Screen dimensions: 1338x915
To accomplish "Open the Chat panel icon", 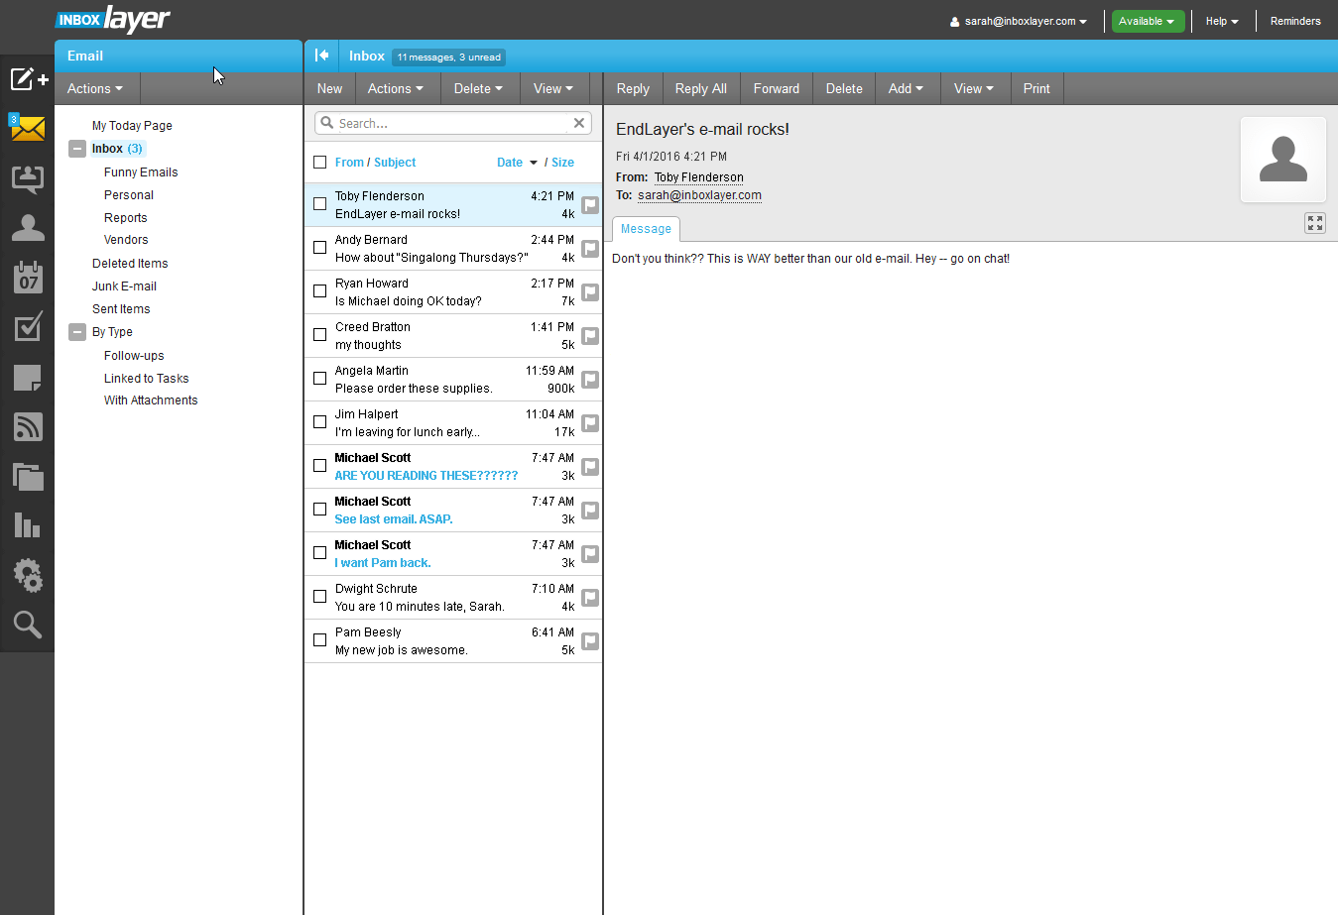I will click(x=28, y=178).
